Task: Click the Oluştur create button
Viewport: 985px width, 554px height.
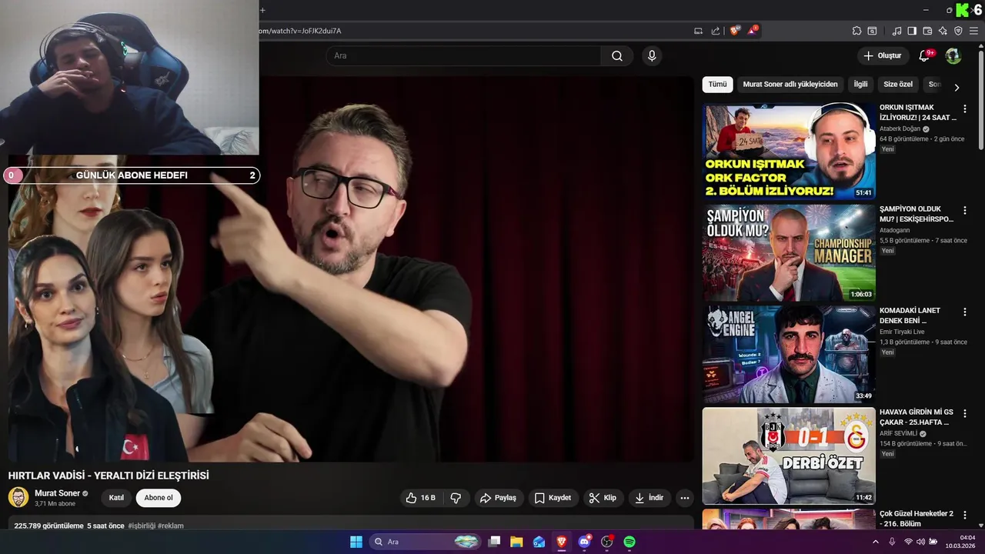Action: [x=882, y=55]
